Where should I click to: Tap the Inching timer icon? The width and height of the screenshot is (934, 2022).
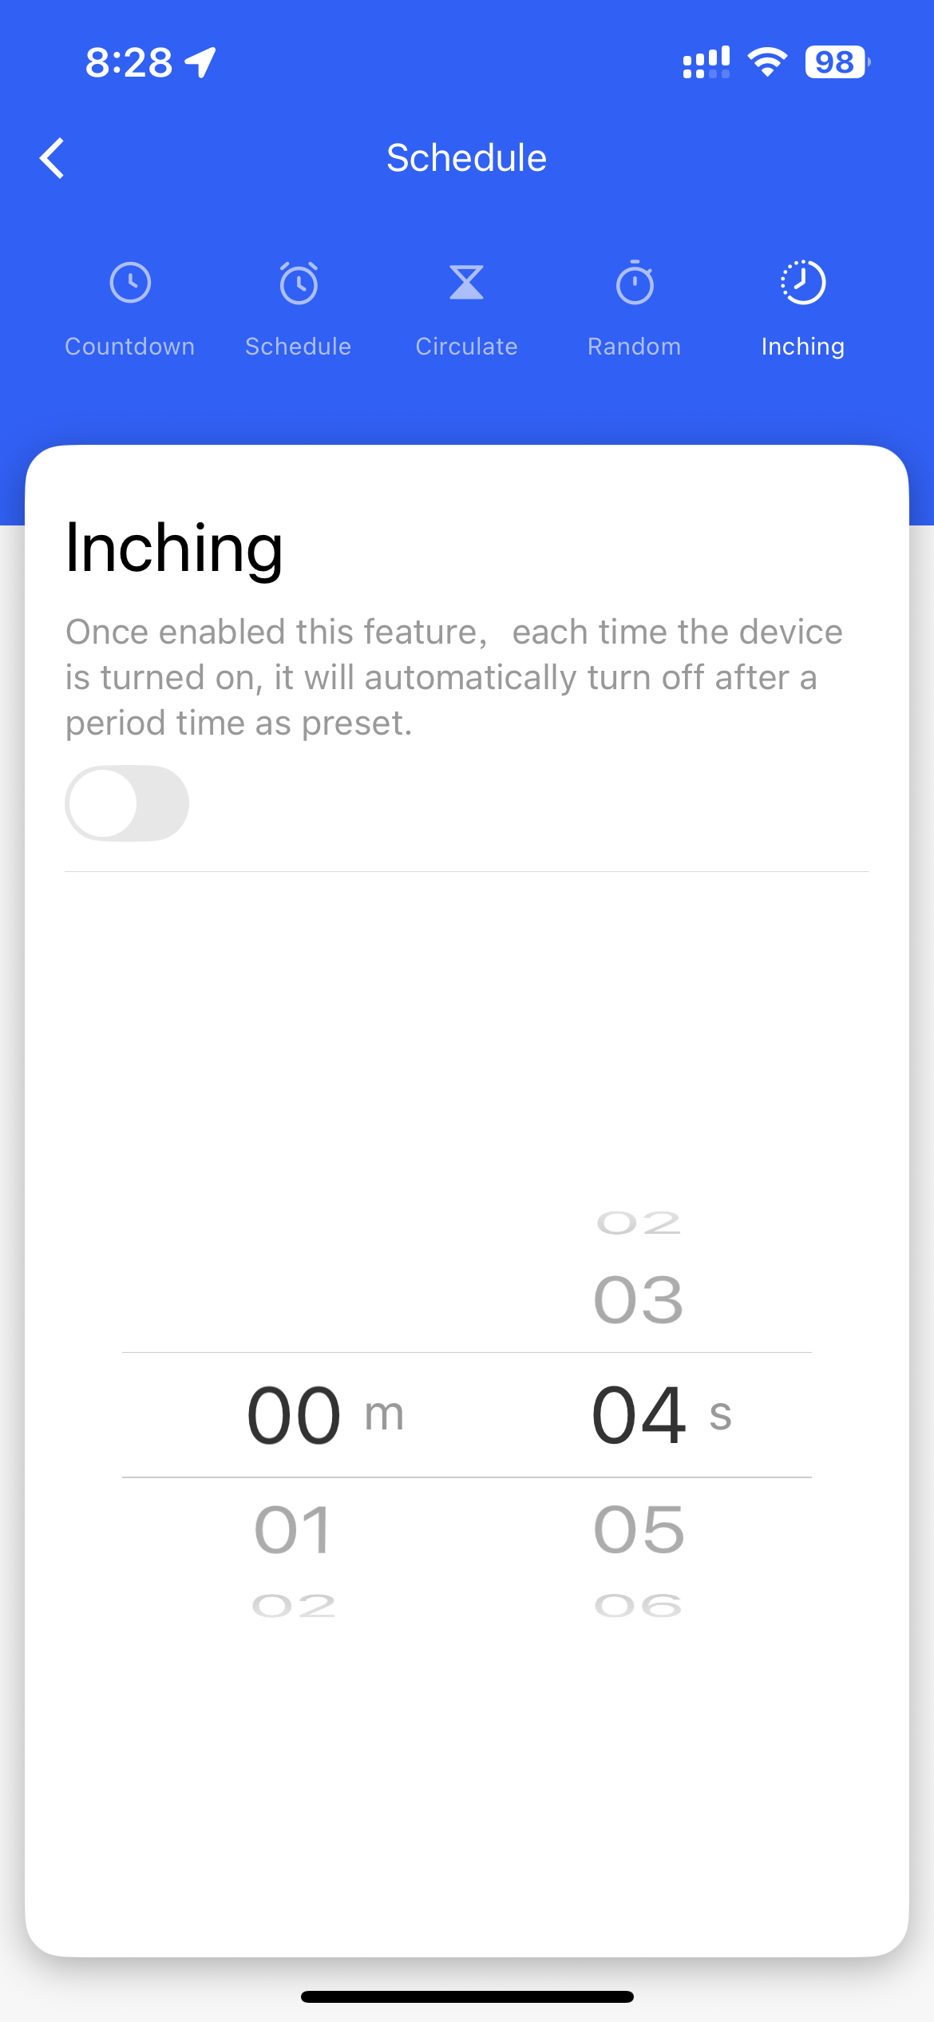tap(803, 283)
